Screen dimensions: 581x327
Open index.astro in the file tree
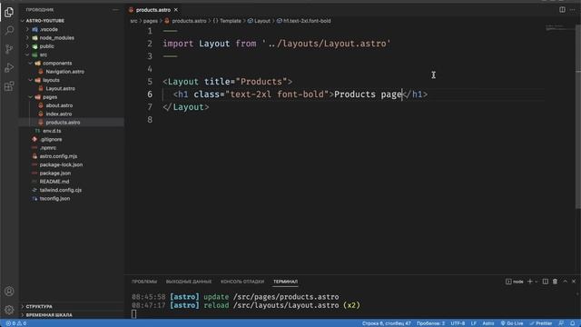click(x=59, y=114)
